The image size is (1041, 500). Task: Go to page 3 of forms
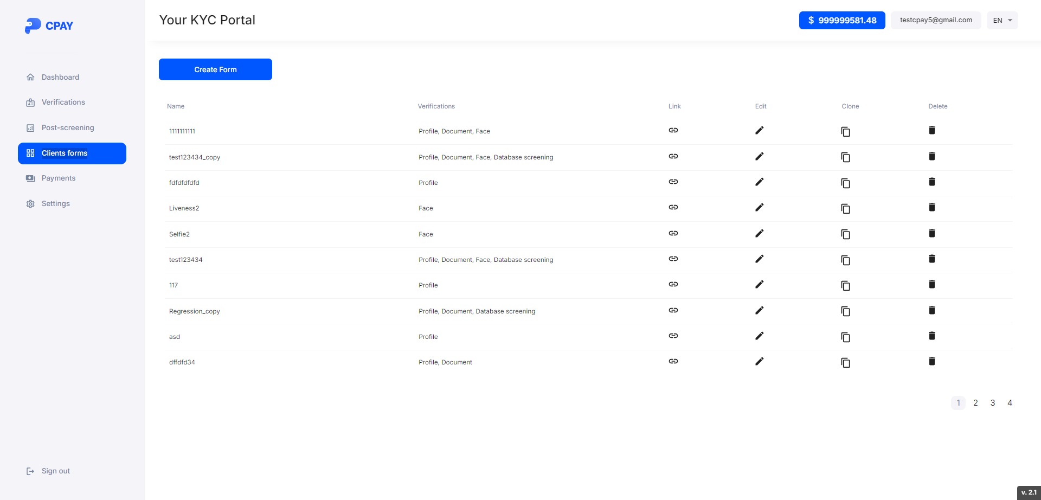992,403
